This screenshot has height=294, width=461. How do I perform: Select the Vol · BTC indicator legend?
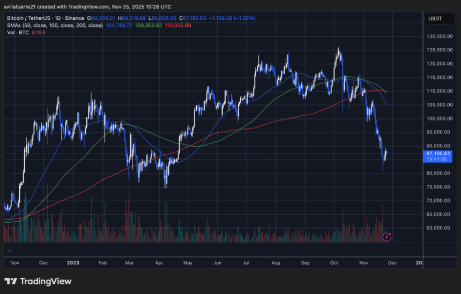(17, 32)
